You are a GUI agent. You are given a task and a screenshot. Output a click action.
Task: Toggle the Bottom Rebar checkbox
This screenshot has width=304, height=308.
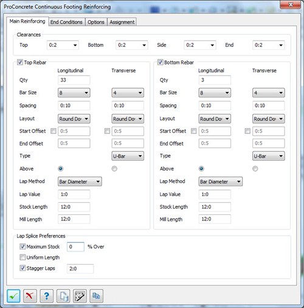pos(160,62)
